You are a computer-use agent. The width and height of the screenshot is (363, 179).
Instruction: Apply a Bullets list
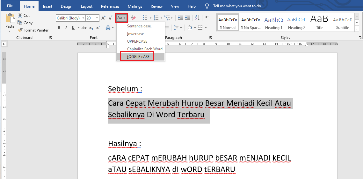pyautogui.click(x=145, y=18)
